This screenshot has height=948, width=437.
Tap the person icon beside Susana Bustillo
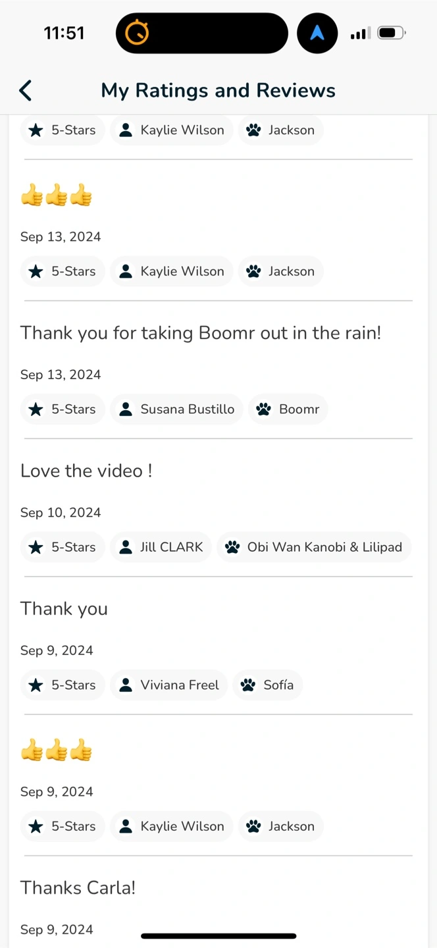tap(125, 409)
